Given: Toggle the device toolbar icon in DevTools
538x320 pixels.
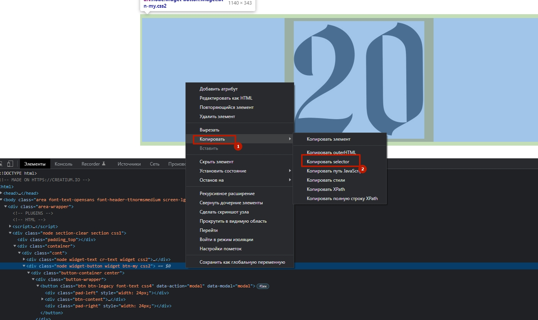Looking at the screenshot, I should [10, 164].
